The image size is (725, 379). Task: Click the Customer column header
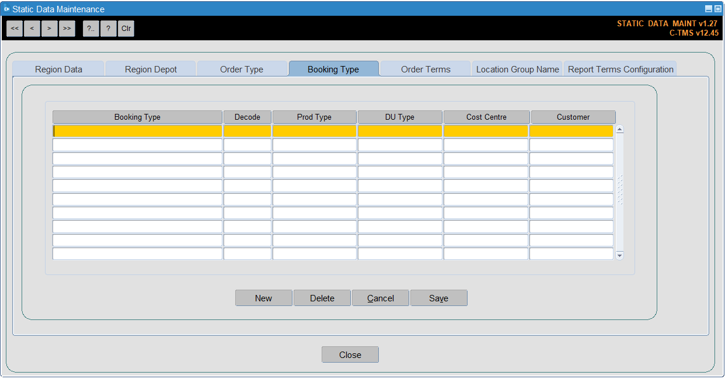[573, 117]
